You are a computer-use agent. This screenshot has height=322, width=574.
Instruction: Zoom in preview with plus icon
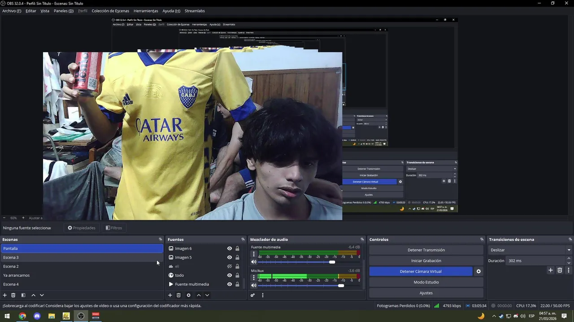[23, 218]
